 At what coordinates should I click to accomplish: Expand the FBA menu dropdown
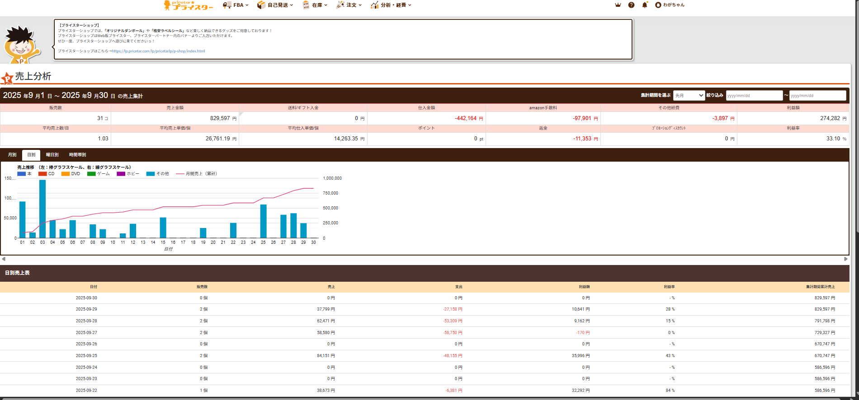[236, 5]
